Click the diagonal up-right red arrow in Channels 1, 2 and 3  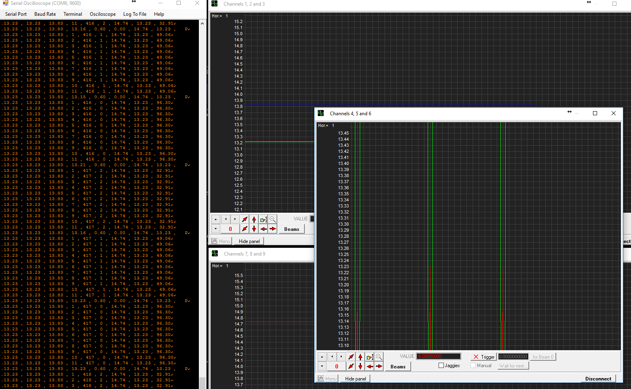coord(245,219)
